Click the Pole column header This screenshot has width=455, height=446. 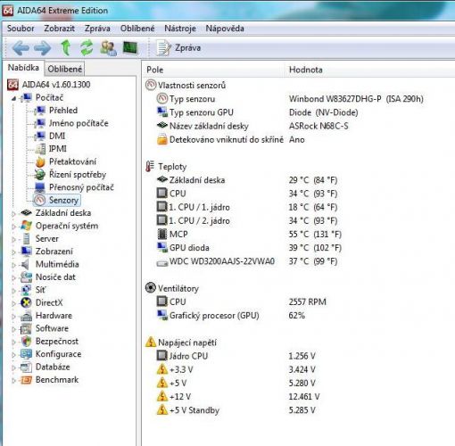pos(213,70)
